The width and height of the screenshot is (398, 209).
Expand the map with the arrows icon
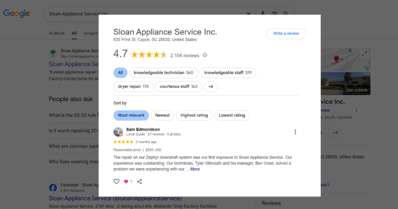[x=365, y=54]
